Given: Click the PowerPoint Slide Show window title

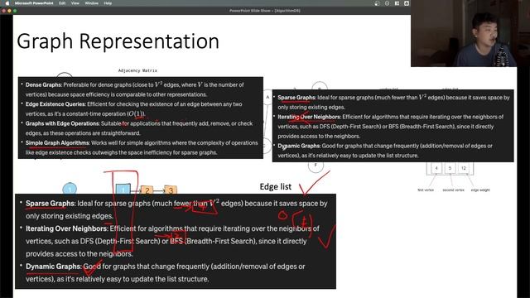Looking at the screenshot, I should coord(265,11).
